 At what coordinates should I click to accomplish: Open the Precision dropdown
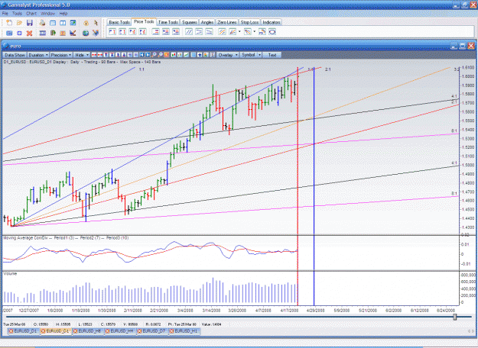[61, 55]
